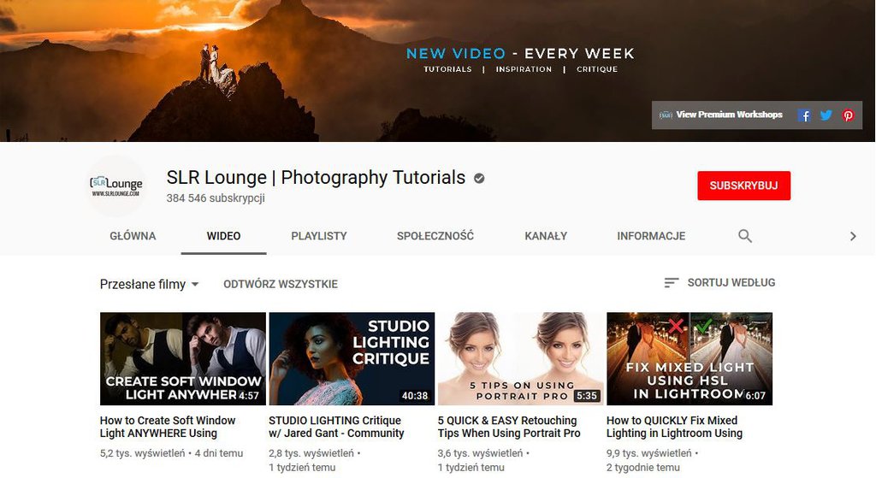
Task: Click the verified badge next to channel name
Action: click(x=479, y=178)
